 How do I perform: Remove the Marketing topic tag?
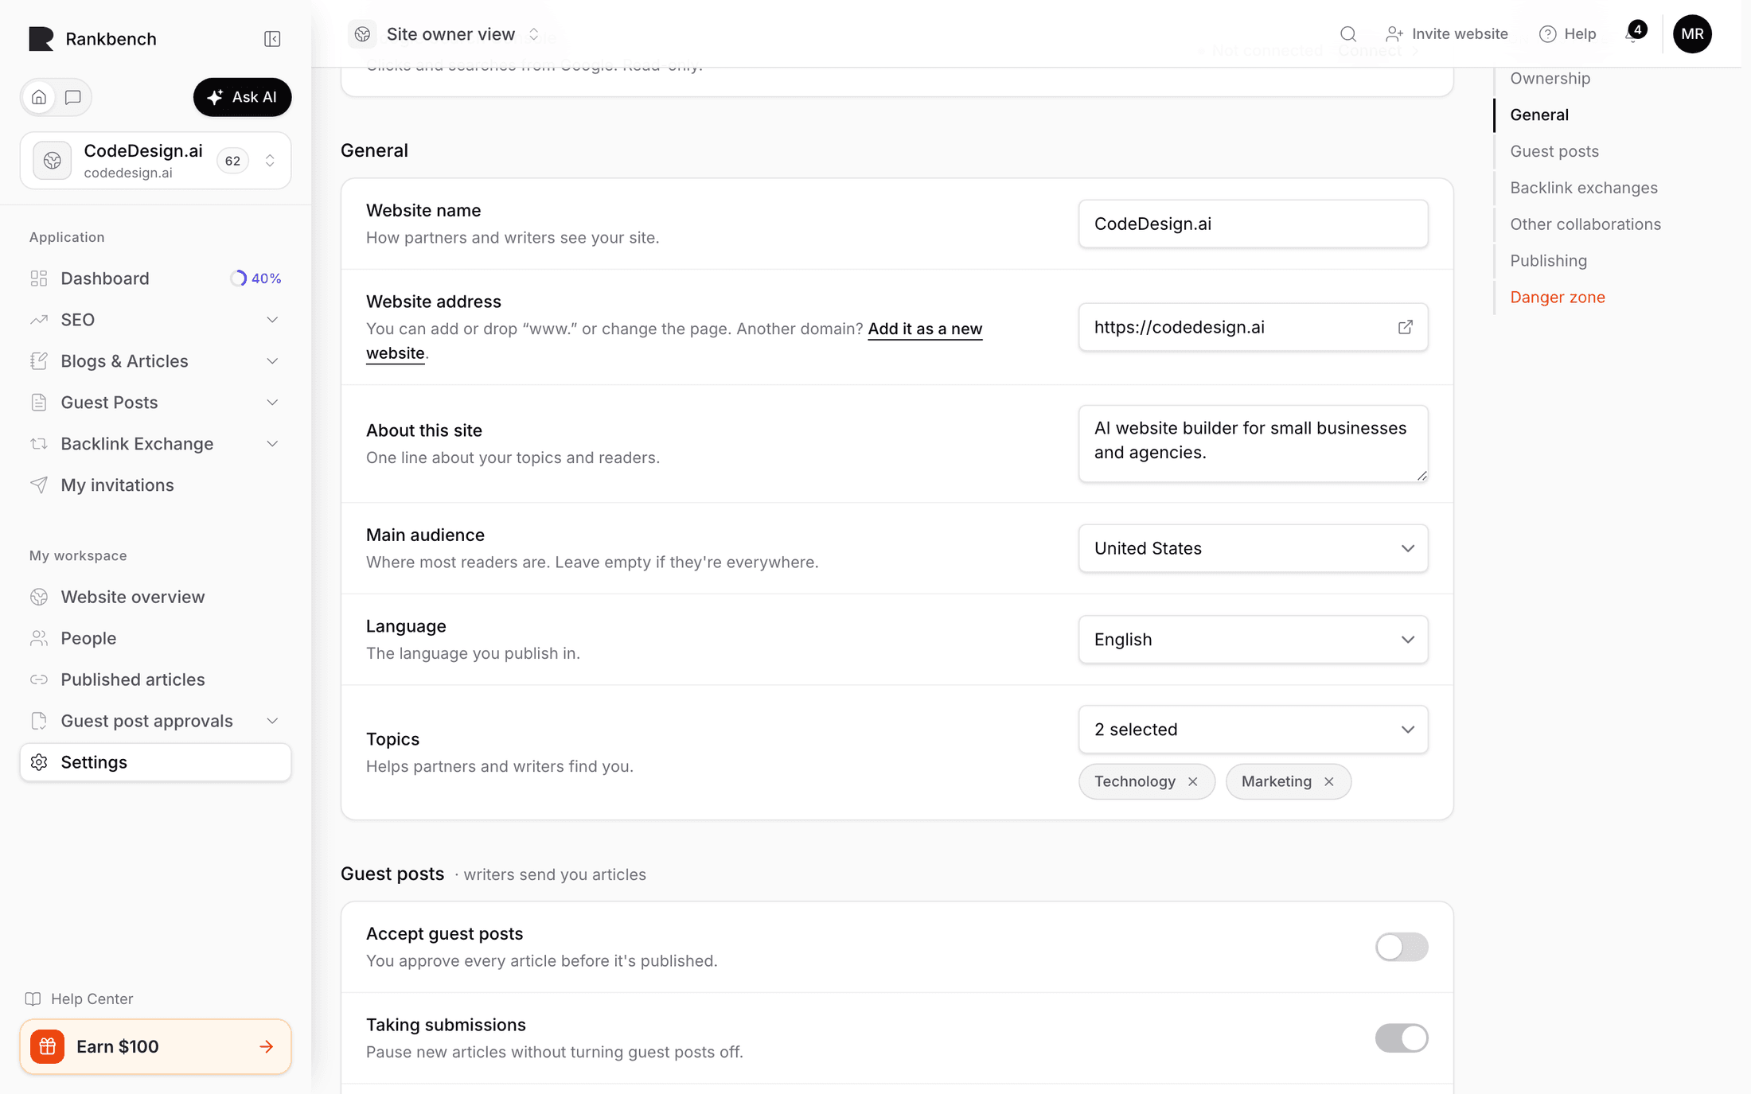tap(1328, 781)
